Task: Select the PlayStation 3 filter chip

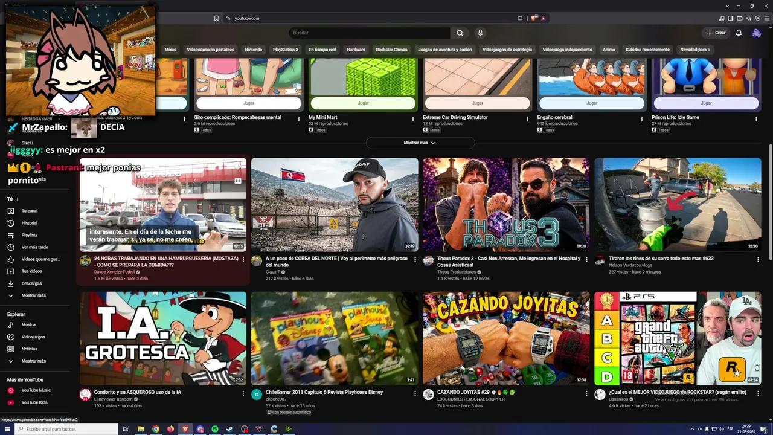Action: (x=286, y=50)
